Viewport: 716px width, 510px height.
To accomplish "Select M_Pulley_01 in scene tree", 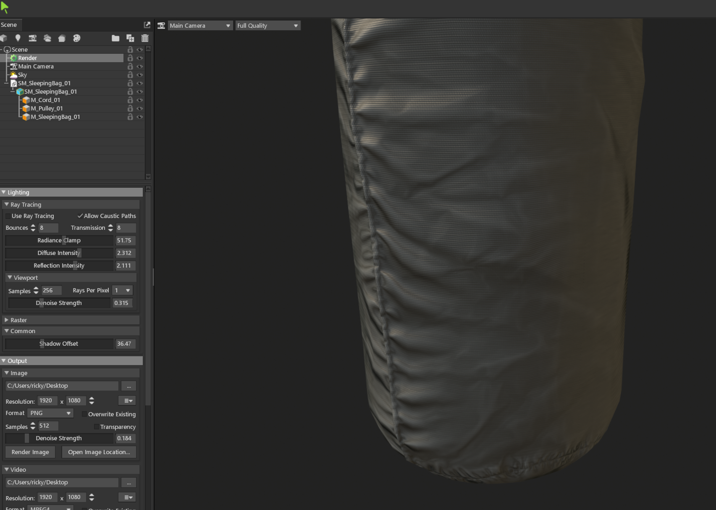I will [47, 108].
